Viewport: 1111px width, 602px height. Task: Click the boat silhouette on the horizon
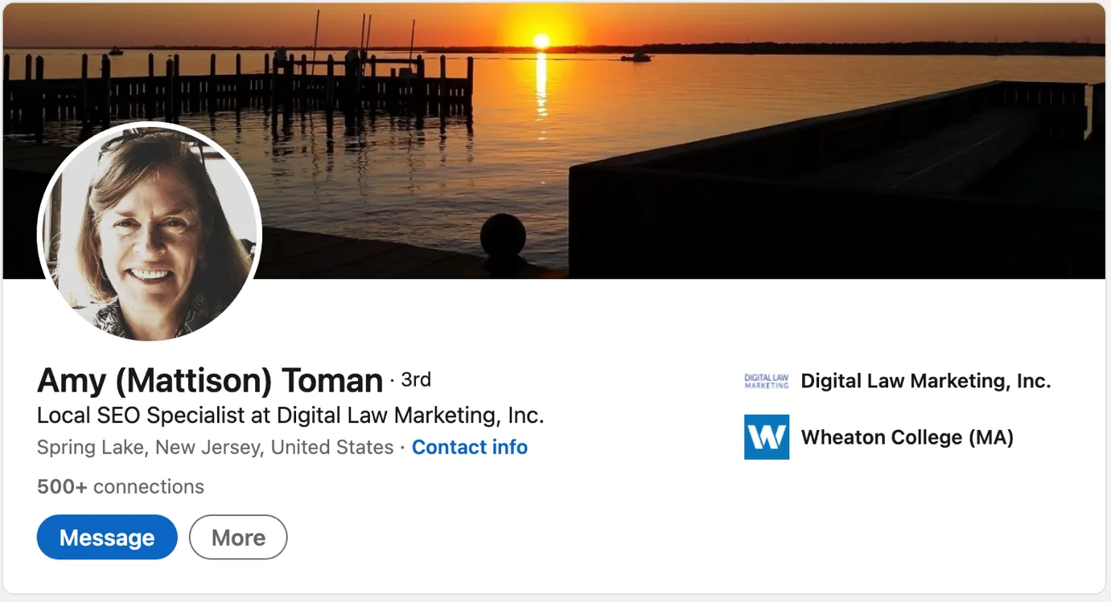click(636, 57)
